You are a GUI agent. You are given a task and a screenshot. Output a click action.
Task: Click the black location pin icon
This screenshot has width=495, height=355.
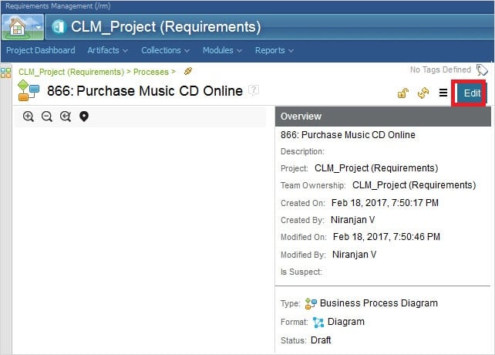click(84, 117)
